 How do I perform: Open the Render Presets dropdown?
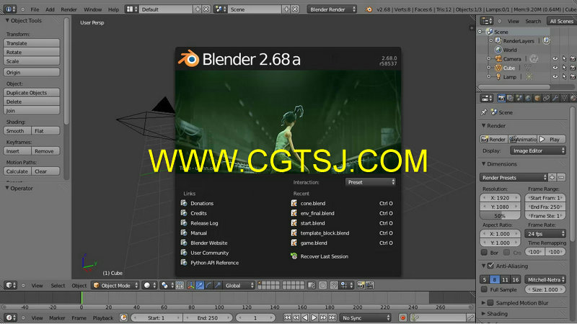pos(514,177)
